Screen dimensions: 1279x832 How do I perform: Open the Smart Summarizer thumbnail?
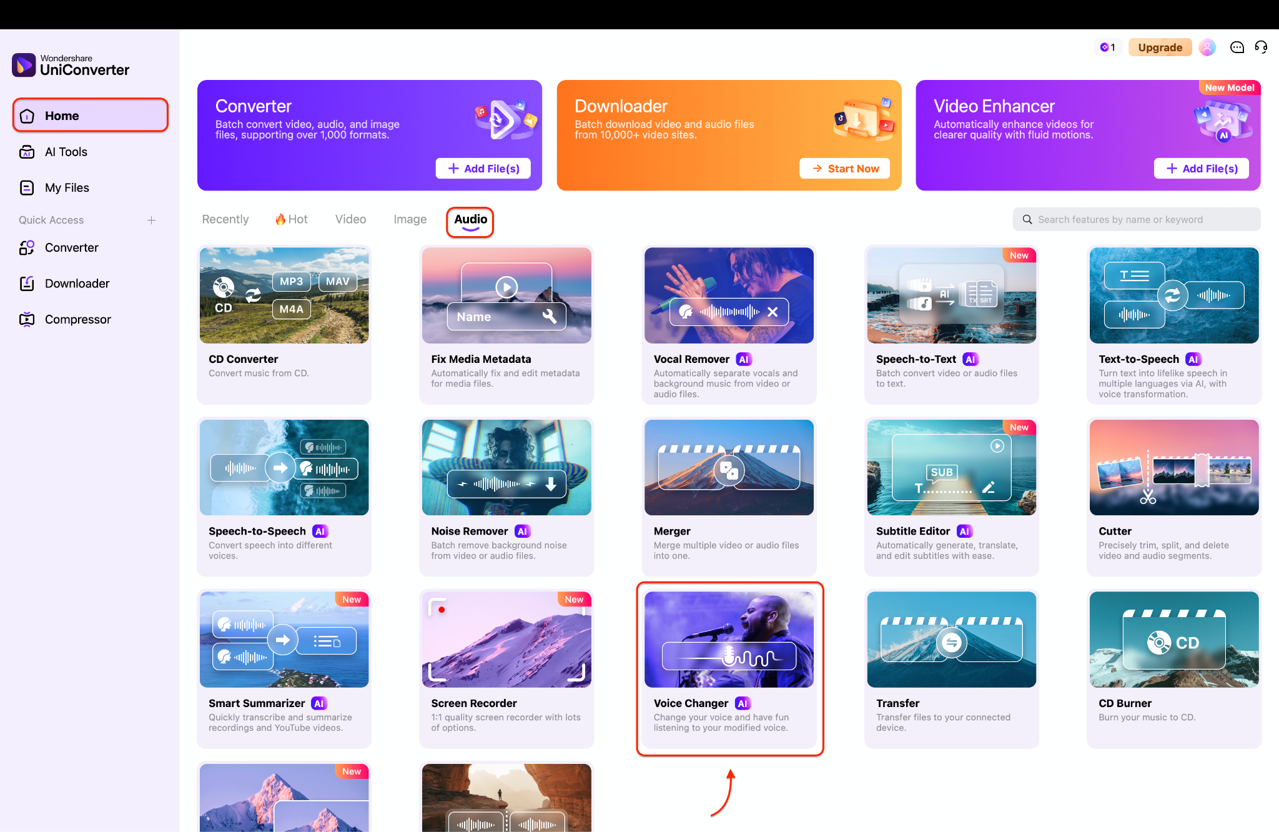pos(284,640)
